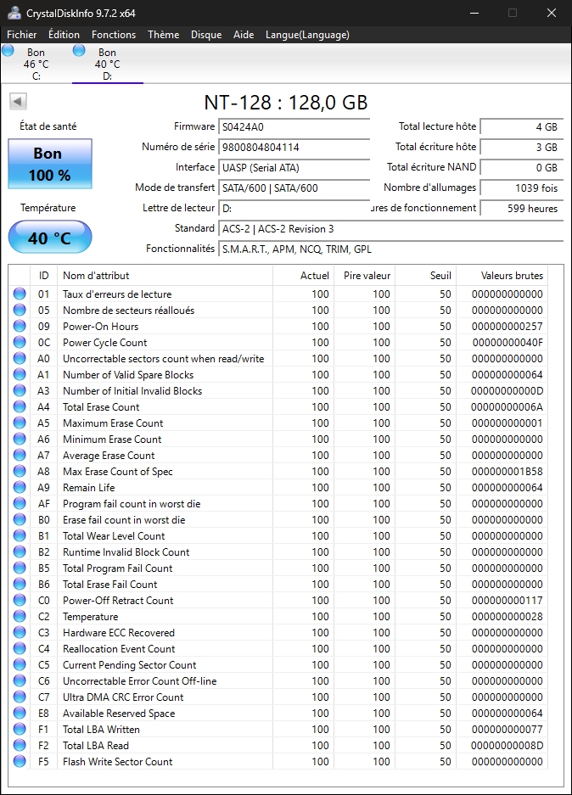Image resolution: width=572 pixels, height=795 pixels.
Task: Click status orb for Taux d'erreurs de lecture
Action: point(20,294)
